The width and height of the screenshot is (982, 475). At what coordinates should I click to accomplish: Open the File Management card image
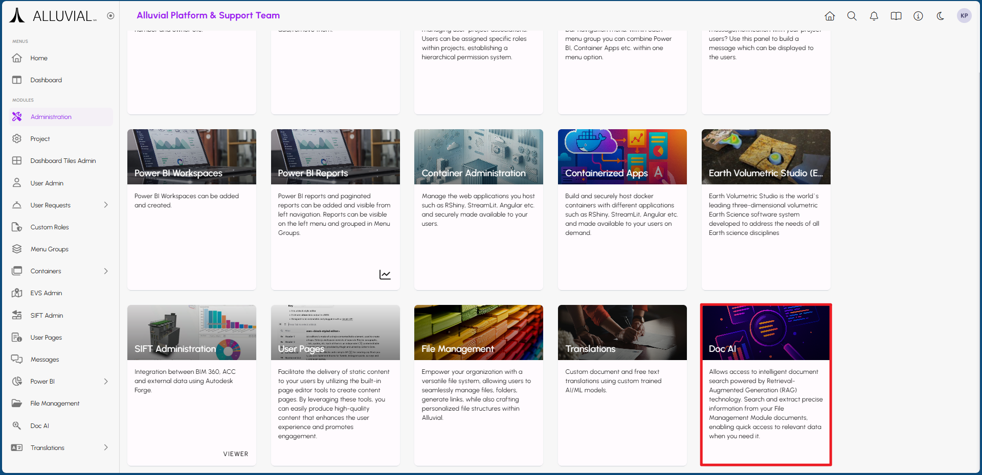tap(478, 332)
